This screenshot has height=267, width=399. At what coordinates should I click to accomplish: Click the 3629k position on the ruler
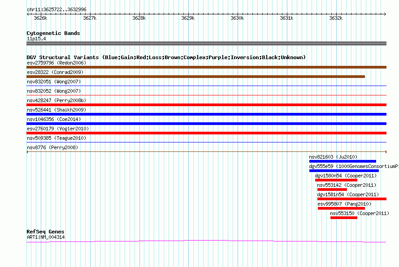pyautogui.click(x=188, y=17)
